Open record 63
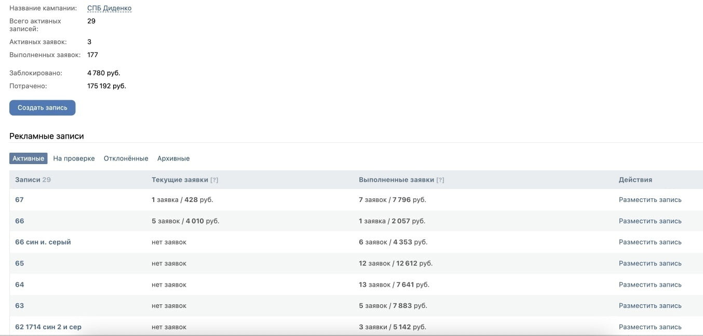The height and width of the screenshot is (336, 703). pos(20,306)
